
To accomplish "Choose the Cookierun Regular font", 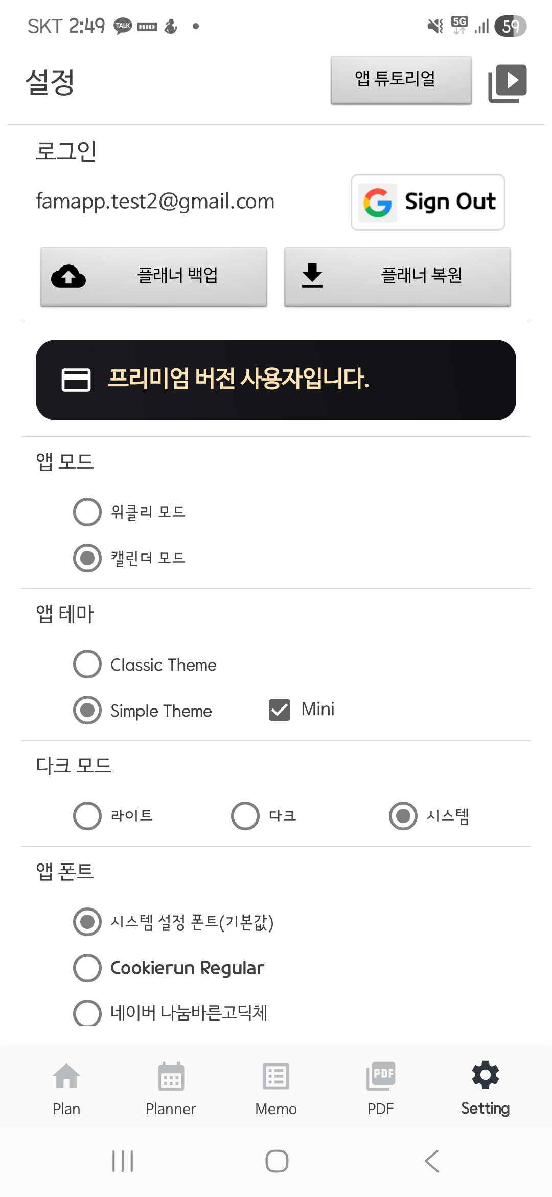I will (x=87, y=968).
